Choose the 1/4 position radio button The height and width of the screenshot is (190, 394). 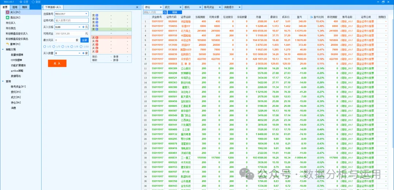click(63, 47)
